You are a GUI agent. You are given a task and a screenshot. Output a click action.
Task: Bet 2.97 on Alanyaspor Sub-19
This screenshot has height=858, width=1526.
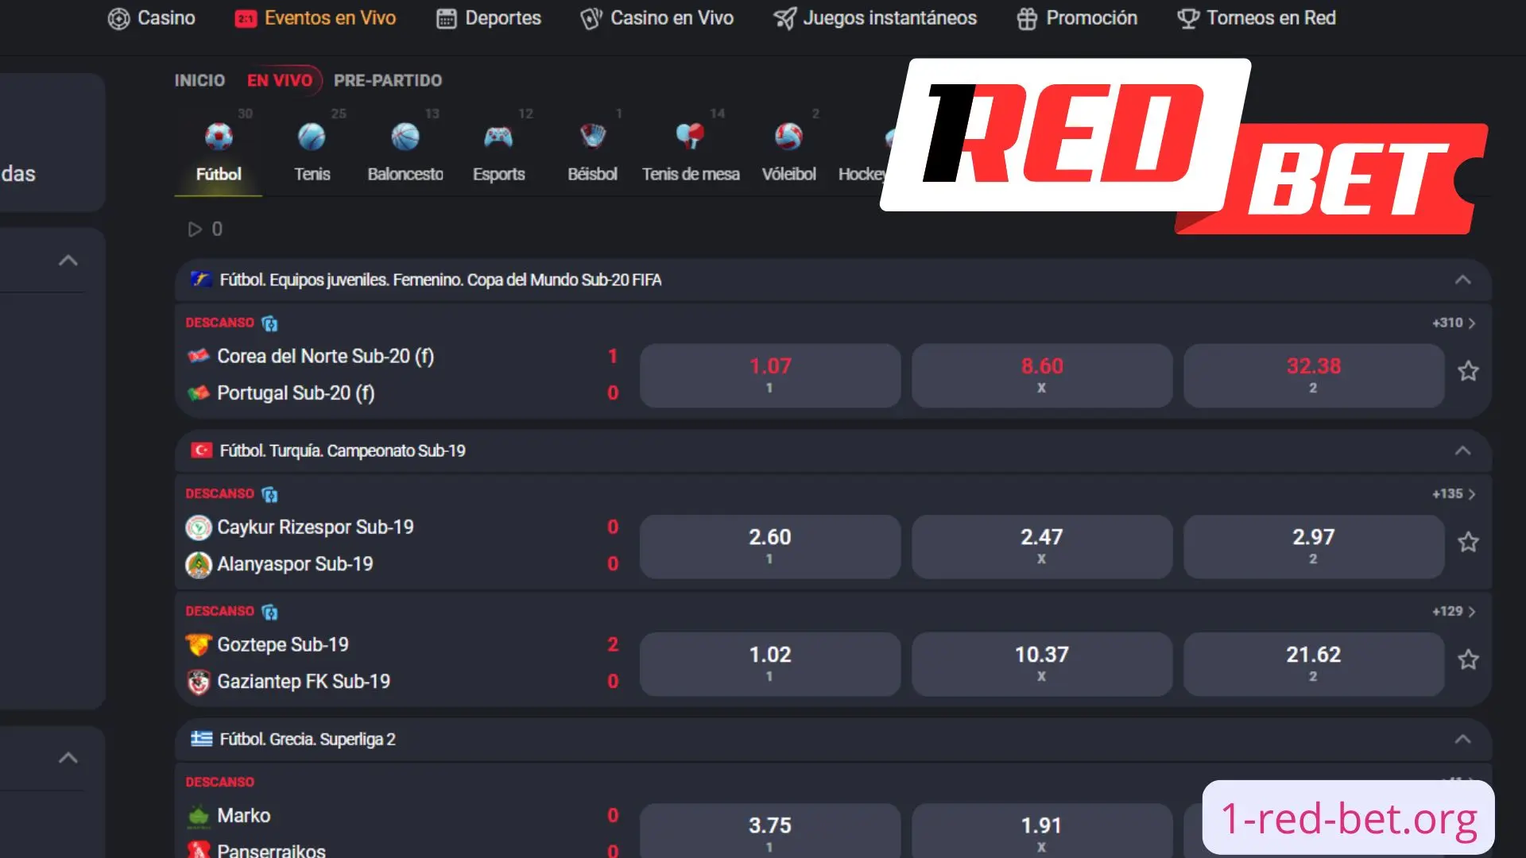1313,547
